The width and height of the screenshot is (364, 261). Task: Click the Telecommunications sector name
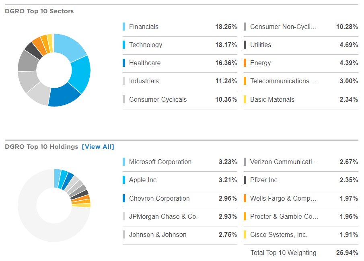coord(284,81)
